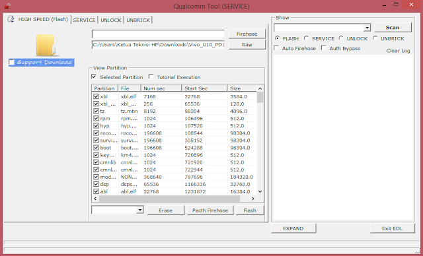Open the Show port dropdown
Screen dimensions: 423x256
pyautogui.click(x=367, y=28)
